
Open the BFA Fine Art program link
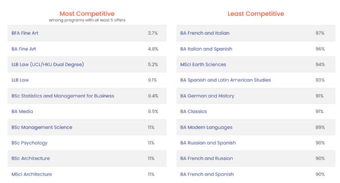click(x=25, y=33)
